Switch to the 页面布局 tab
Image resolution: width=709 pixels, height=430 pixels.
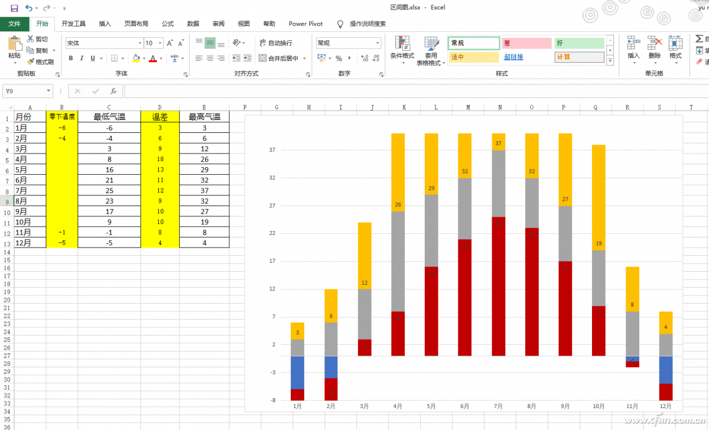point(136,24)
